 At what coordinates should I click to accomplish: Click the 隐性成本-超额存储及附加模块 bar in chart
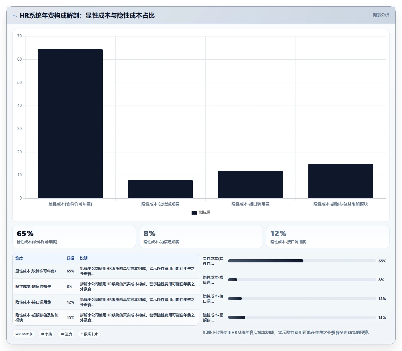(340, 181)
